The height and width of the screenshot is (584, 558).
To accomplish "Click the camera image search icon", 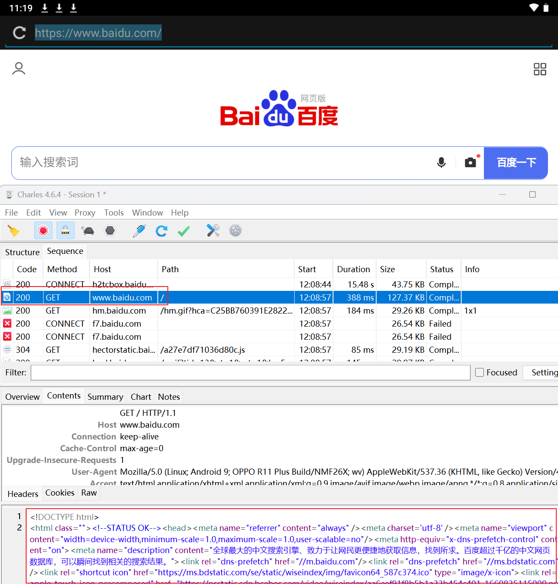I will (x=471, y=162).
